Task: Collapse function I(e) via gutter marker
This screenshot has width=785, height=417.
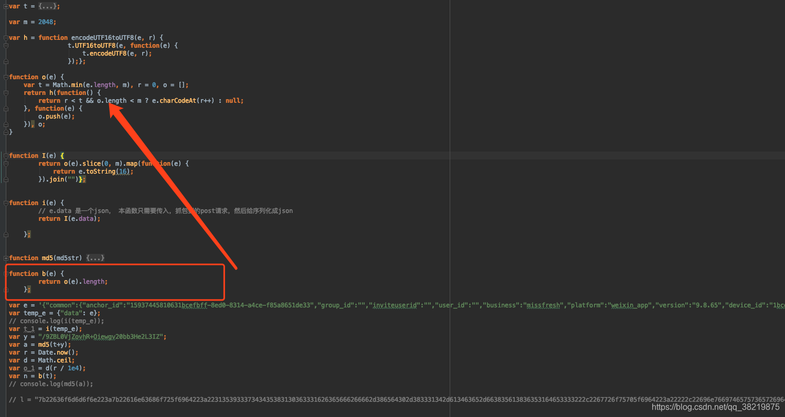Action: 6,156
